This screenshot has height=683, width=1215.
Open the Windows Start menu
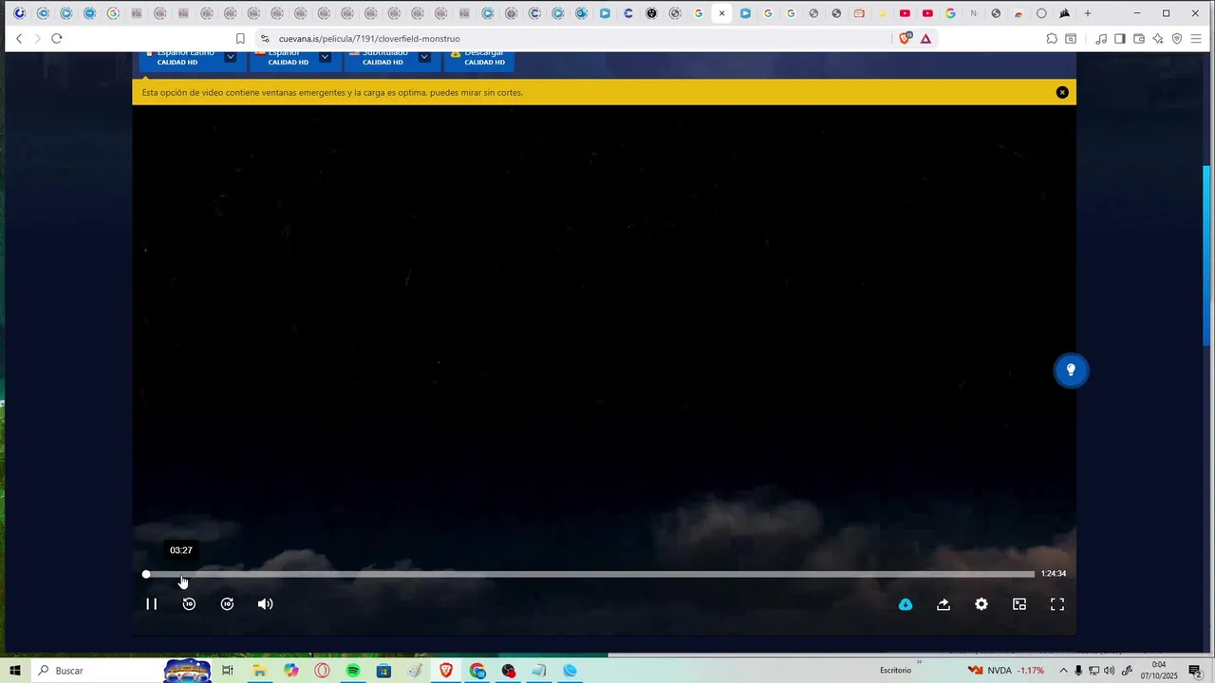coord(15,671)
